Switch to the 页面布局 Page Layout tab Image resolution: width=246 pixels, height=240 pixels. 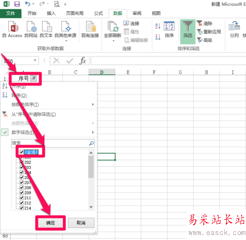[75, 13]
